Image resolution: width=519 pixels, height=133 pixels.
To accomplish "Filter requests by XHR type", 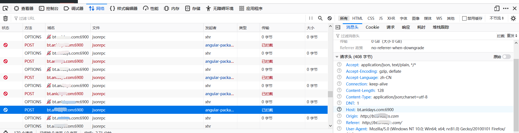I will click(x=391, y=18).
